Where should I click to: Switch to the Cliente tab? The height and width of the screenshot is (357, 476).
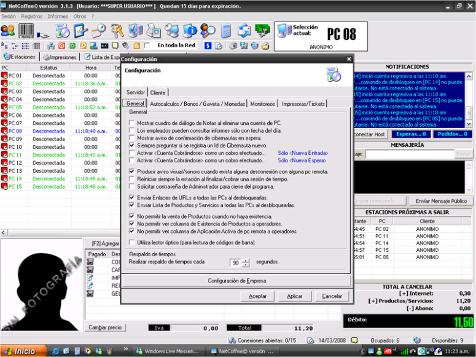click(158, 93)
